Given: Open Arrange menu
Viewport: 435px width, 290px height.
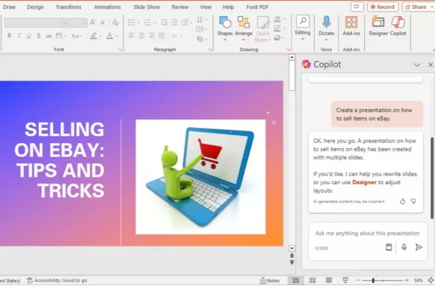Looking at the screenshot, I should click(243, 29).
